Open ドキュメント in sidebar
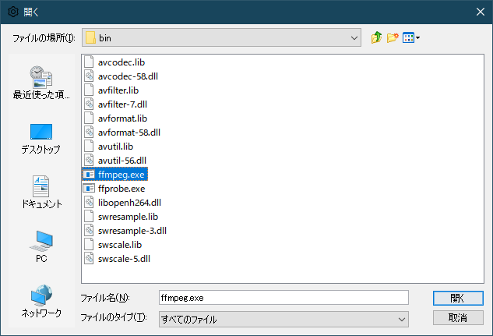The image size is (493, 336). click(x=41, y=193)
